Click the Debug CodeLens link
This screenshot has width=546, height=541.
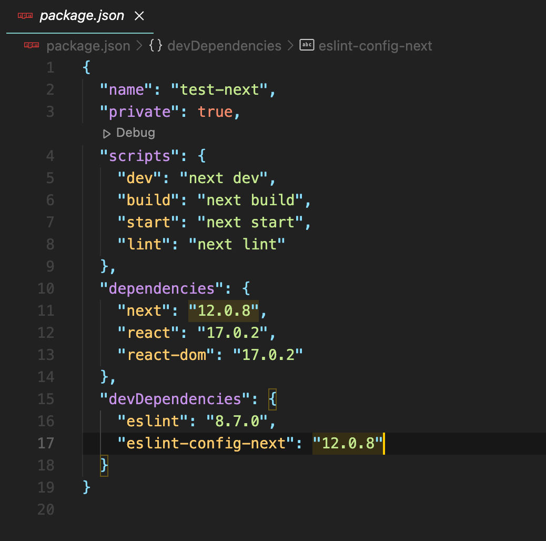(136, 133)
